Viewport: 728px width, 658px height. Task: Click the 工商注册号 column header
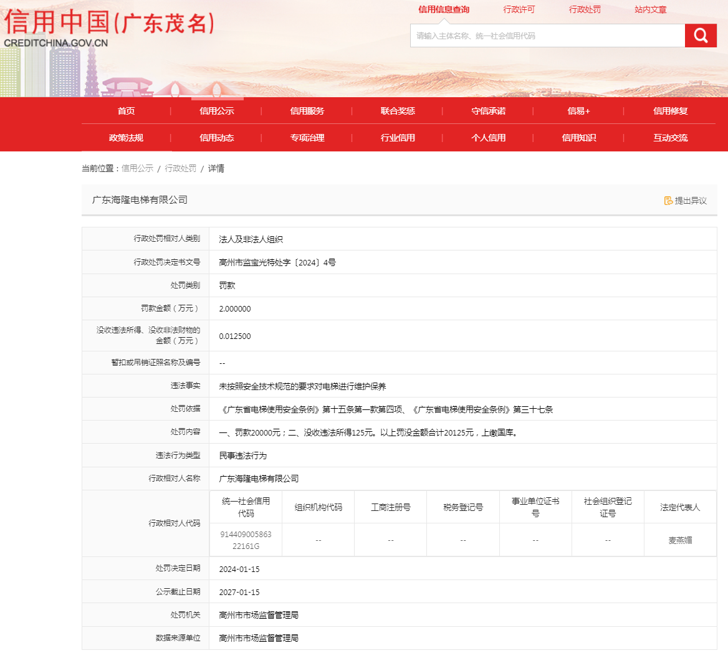(391, 508)
